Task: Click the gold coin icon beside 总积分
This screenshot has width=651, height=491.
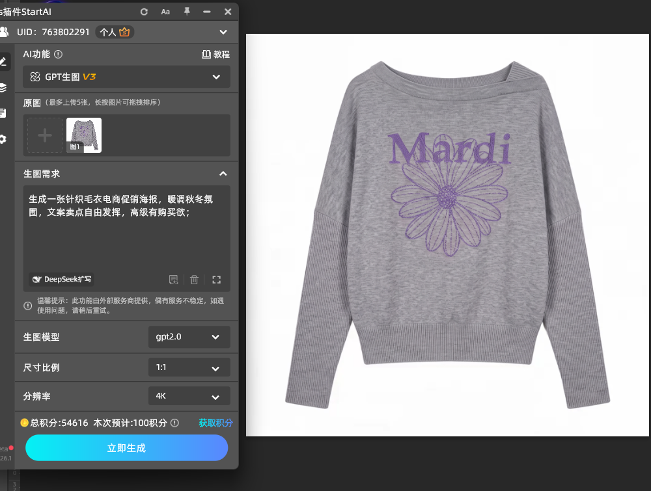Action: click(x=25, y=423)
